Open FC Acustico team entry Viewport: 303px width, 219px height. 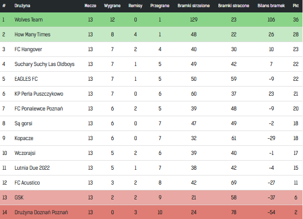point(27,183)
